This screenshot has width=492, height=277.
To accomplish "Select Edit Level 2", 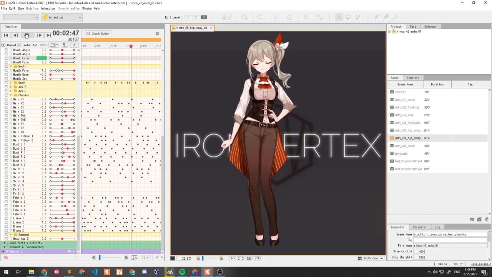I will 196,17.
